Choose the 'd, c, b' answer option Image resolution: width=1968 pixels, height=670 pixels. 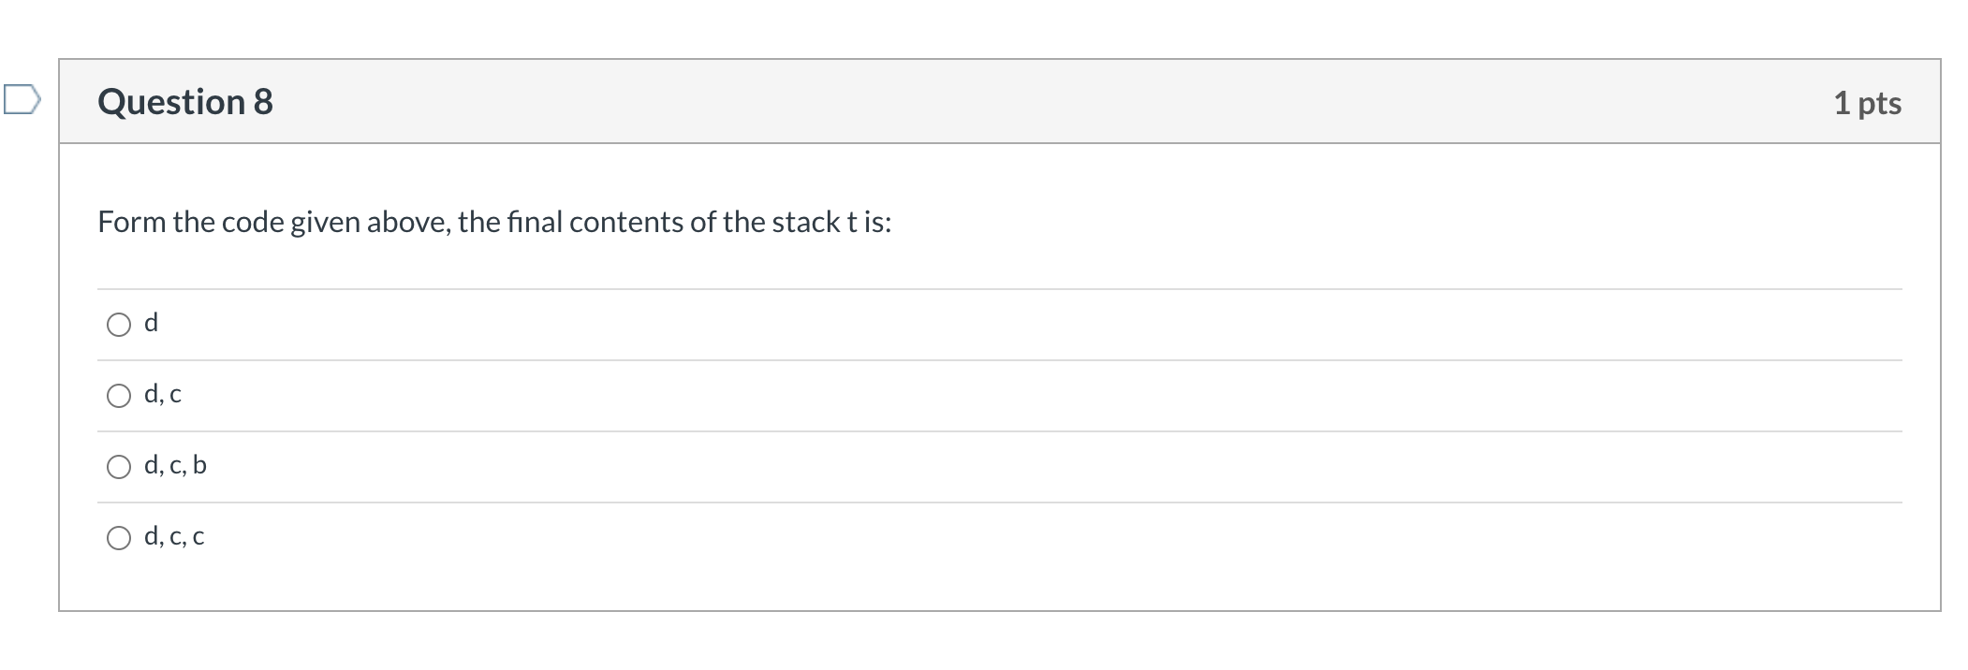(x=118, y=467)
